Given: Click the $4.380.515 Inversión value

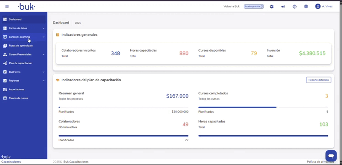Looking at the screenshot, I should pos(312,53).
